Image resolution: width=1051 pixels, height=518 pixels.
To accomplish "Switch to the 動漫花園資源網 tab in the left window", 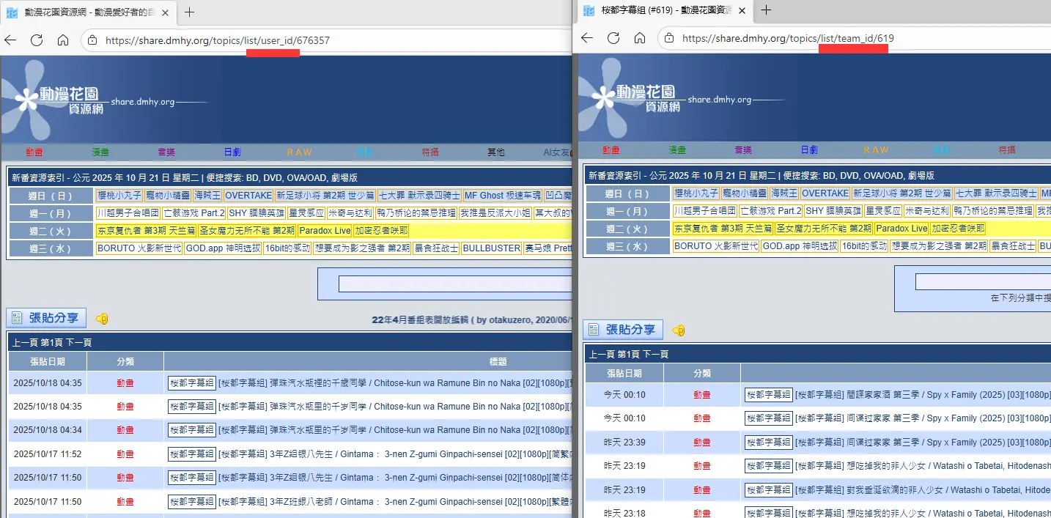I will coord(88,12).
